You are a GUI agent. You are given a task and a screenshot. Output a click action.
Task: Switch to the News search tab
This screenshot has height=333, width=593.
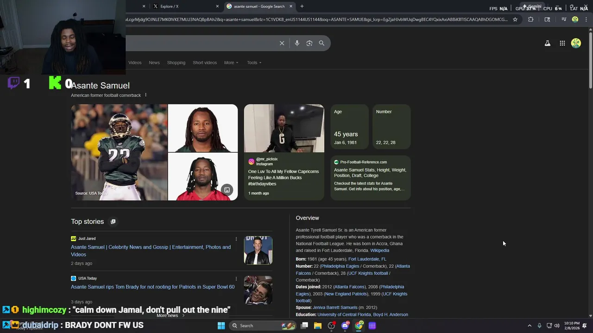[x=154, y=62]
